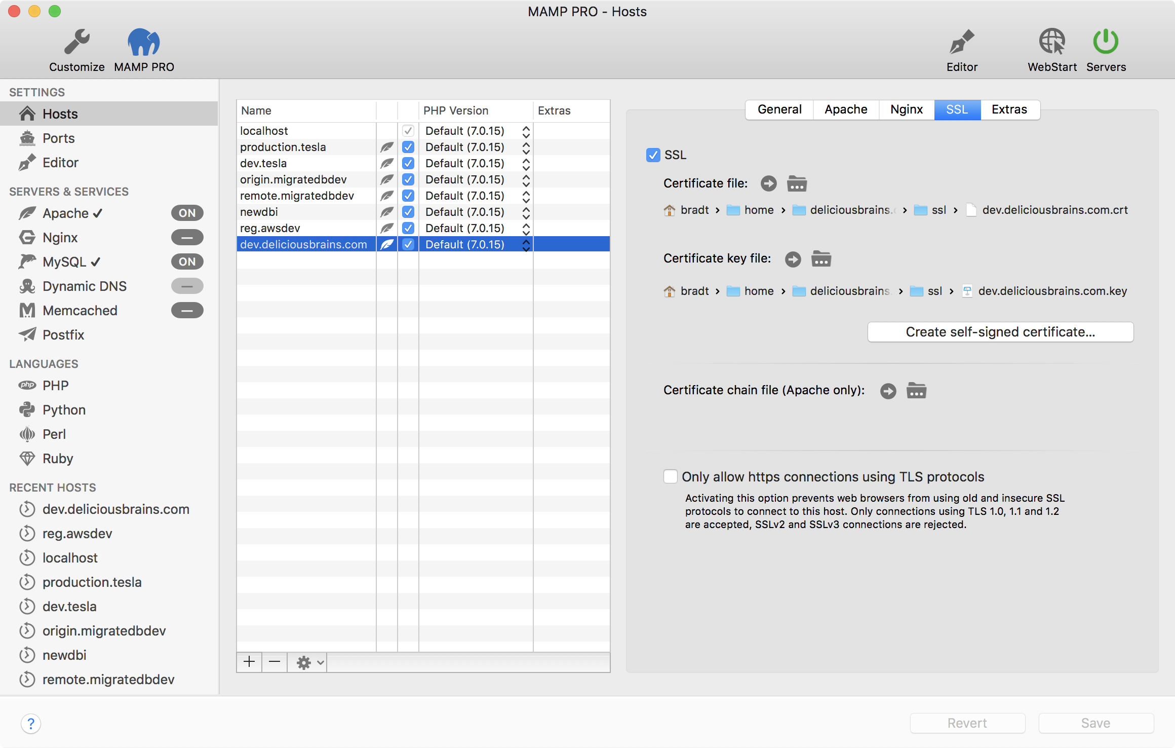Screen dimensions: 1175x748
Task: Click the Servers power icon
Action: [x=1105, y=43]
